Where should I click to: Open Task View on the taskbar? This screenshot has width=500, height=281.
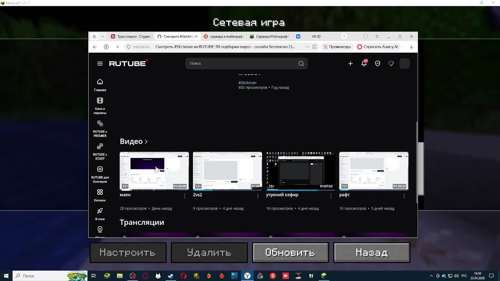(x=94, y=276)
